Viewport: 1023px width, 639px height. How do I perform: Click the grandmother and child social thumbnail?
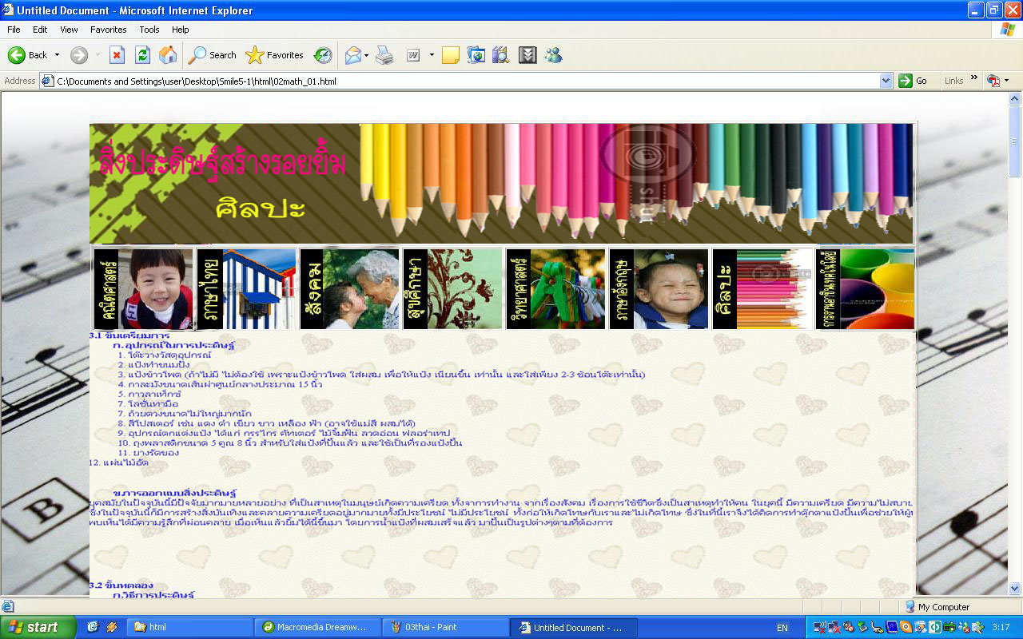click(x=350, y=288)
